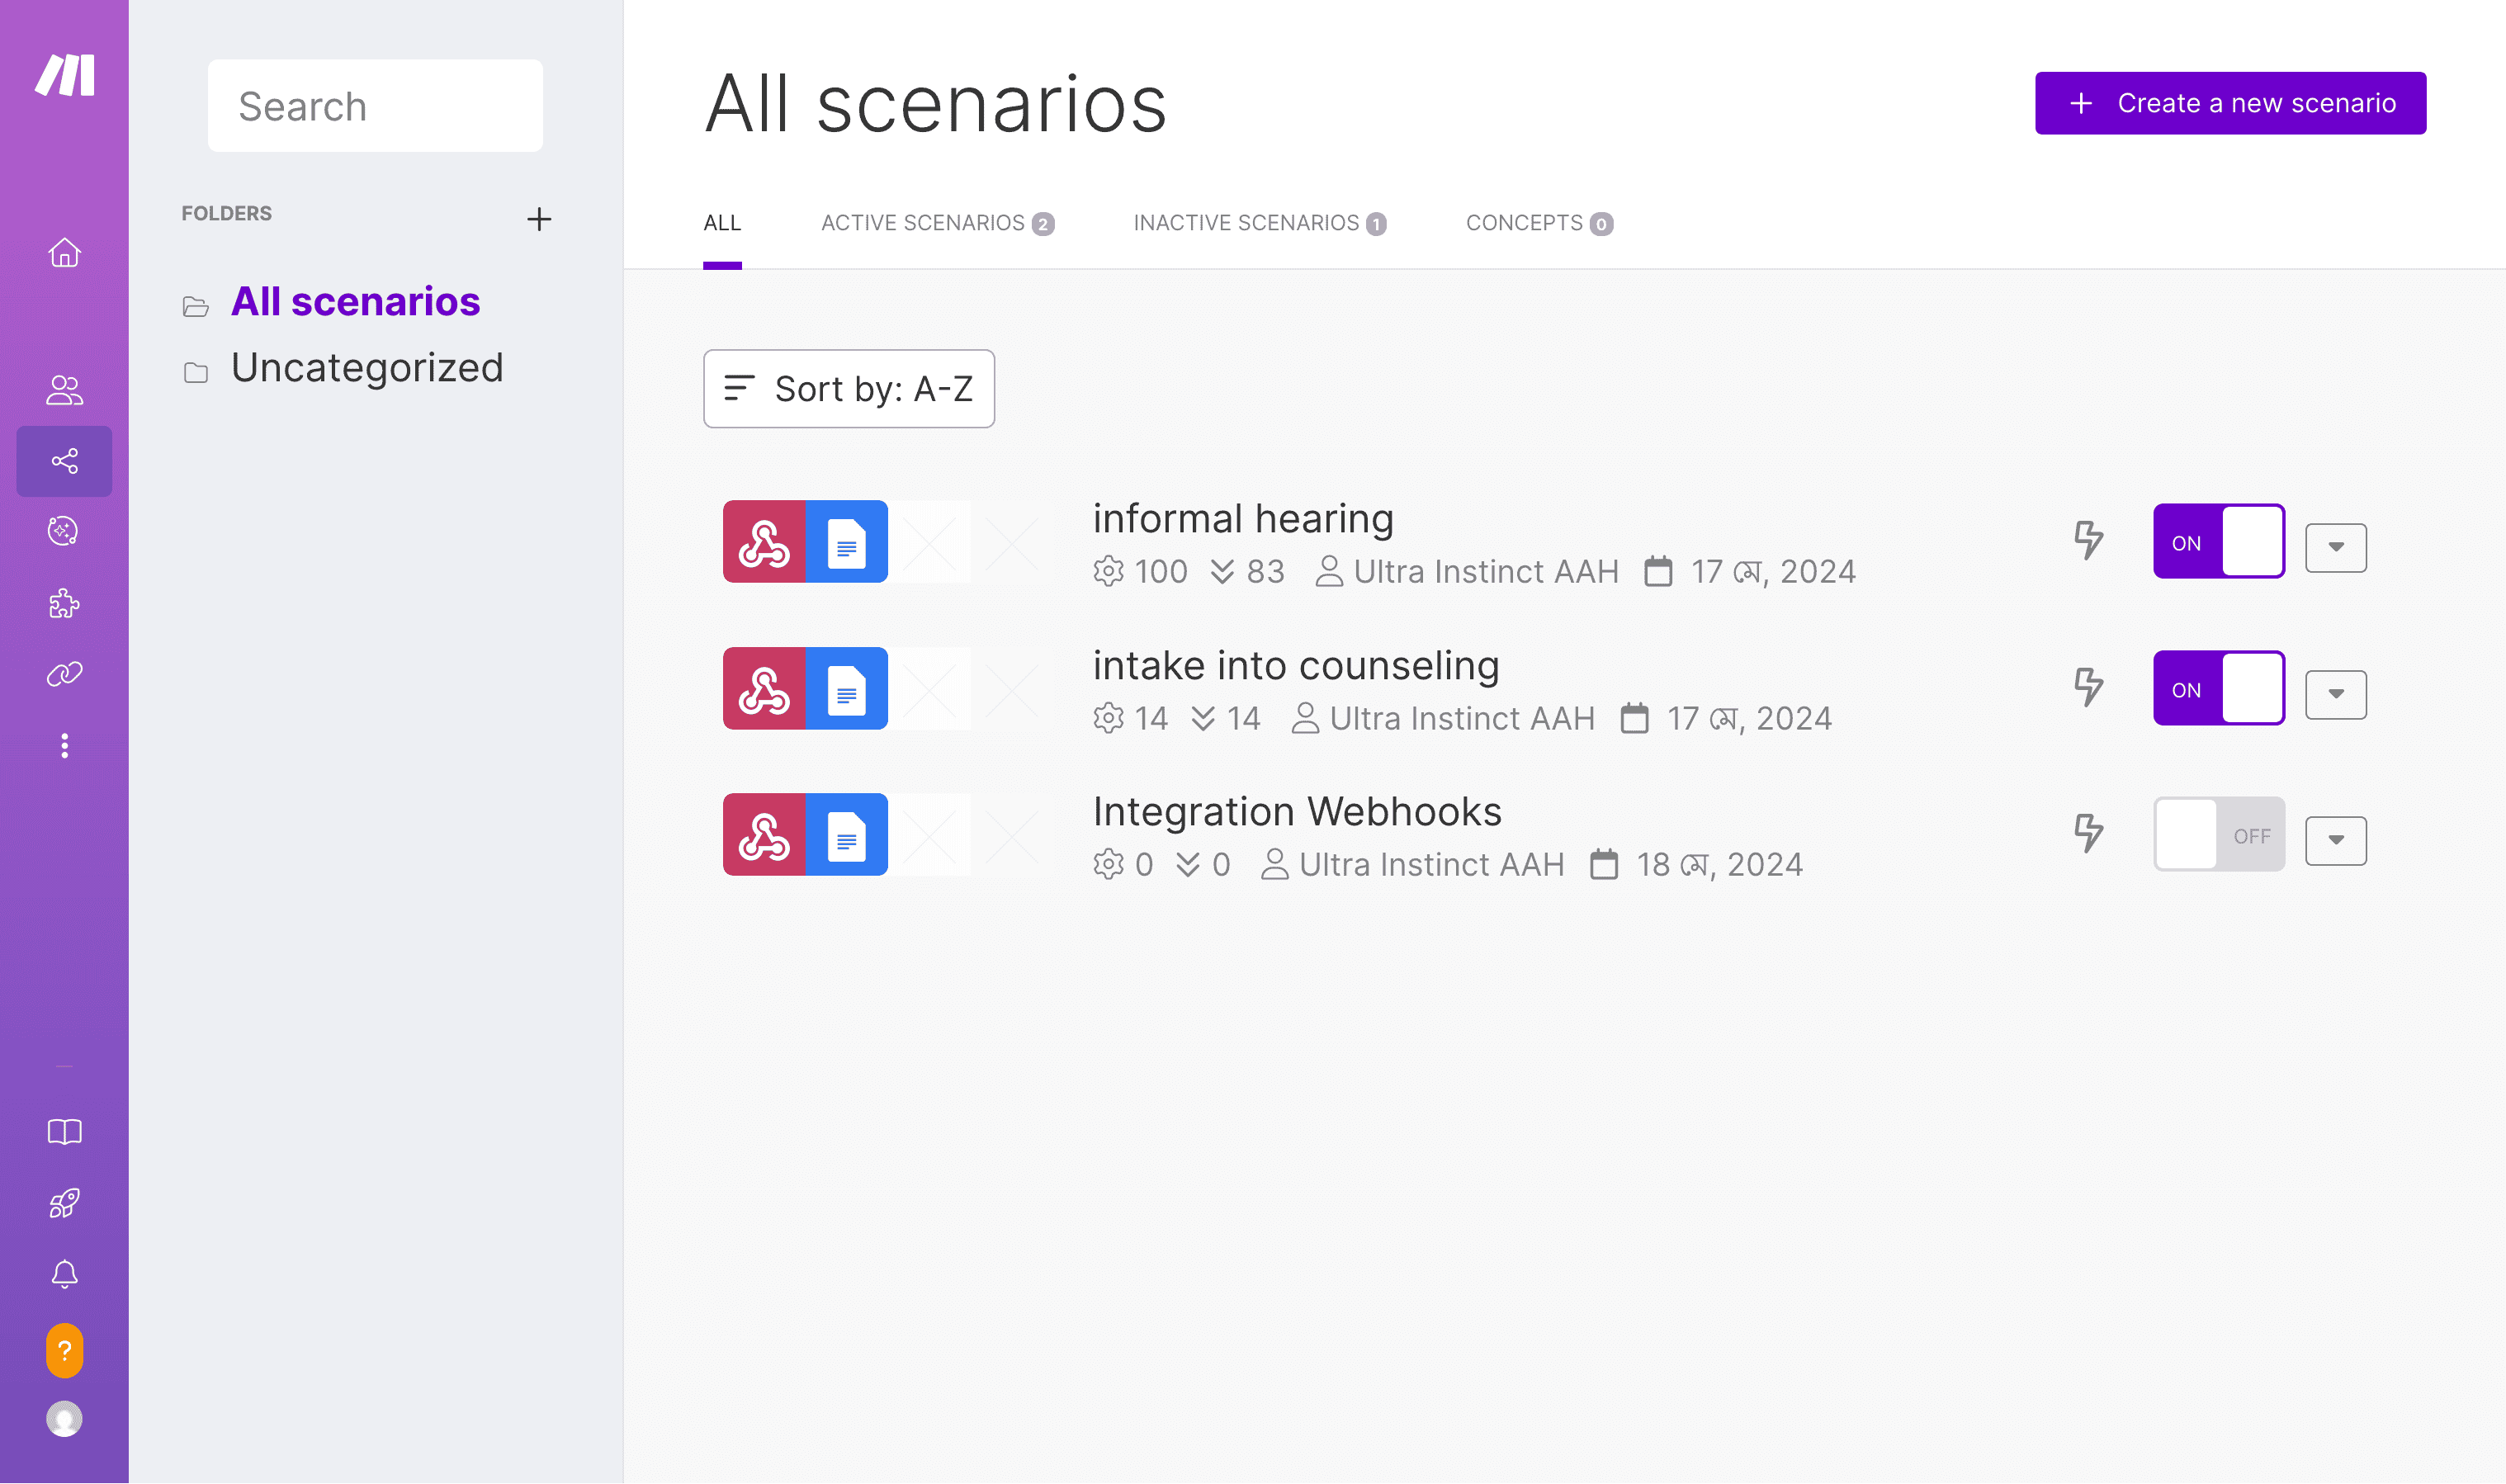Open the options dropdown for 'Integration Webhooks'
Image resolution: width=2506 pixels, height=1484 pixels.
click(2335, 840)
